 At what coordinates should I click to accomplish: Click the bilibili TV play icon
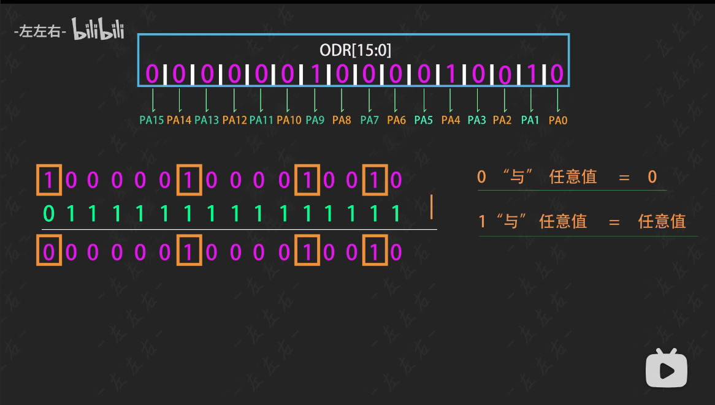point(666,368)
